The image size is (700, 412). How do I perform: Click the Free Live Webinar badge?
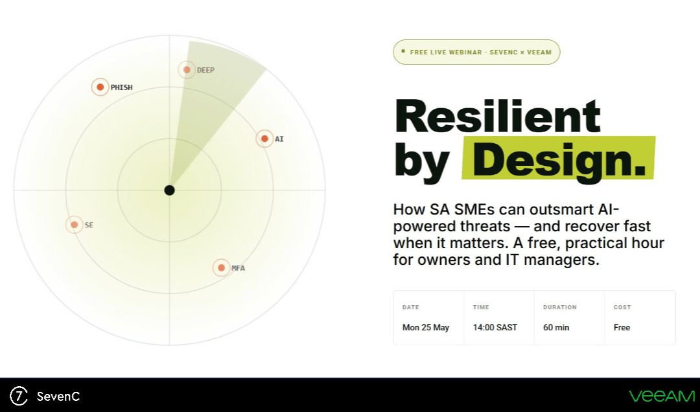[476, 52]
